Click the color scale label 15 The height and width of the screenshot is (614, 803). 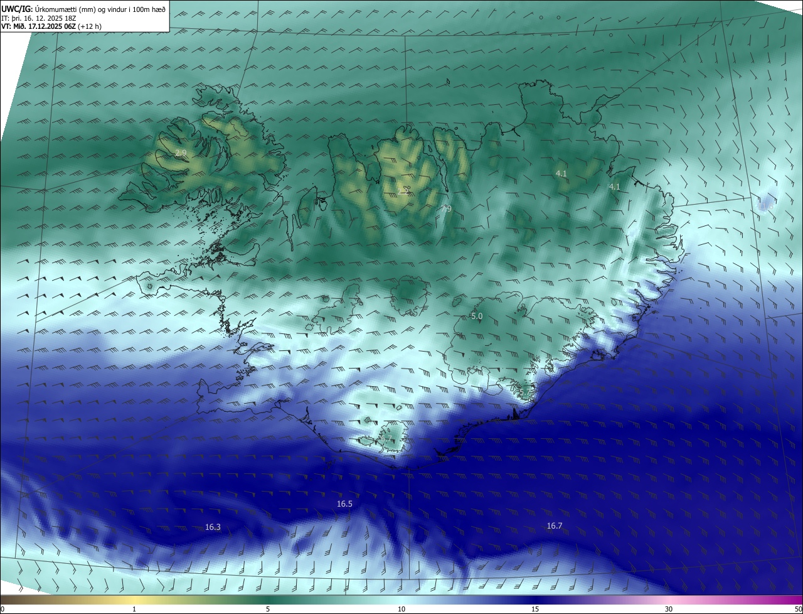pyautogui.click(x=535, y=609)
